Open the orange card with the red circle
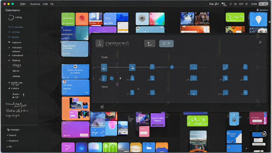This screenshot has height=153, width=272. [x=82, y=19]
